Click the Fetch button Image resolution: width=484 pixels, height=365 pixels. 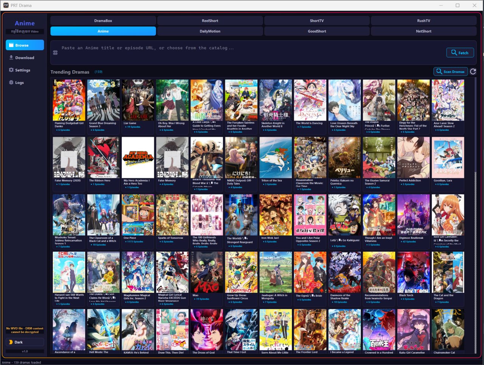(460, 53)
